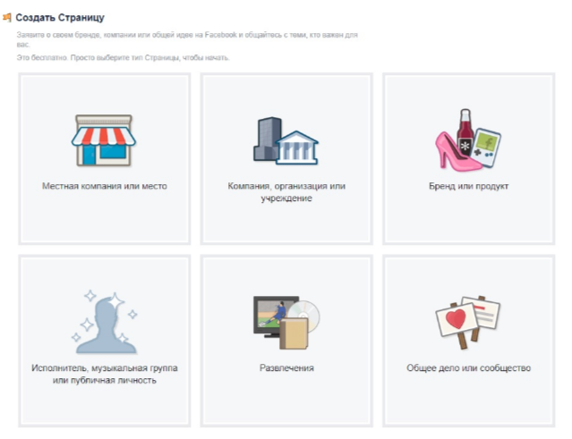Click the heart protest signs icon
The width and height of the screenshot is (572, 439).
pos(468,323)
